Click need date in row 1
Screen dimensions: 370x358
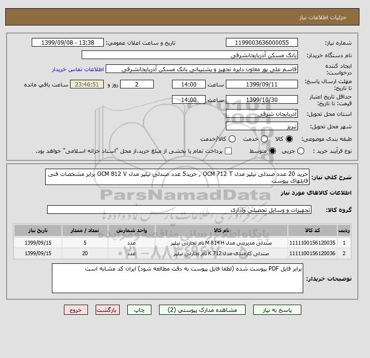tap(38, 243)
